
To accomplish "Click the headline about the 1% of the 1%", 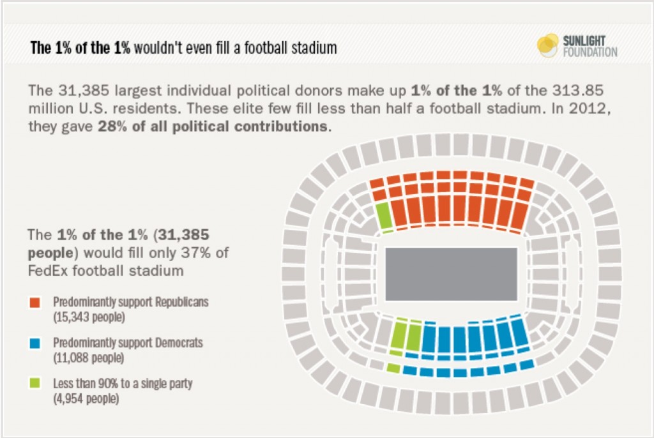I will (x=183, y=49).
